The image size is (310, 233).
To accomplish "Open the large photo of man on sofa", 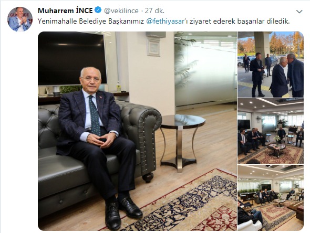I will point(137,131).
